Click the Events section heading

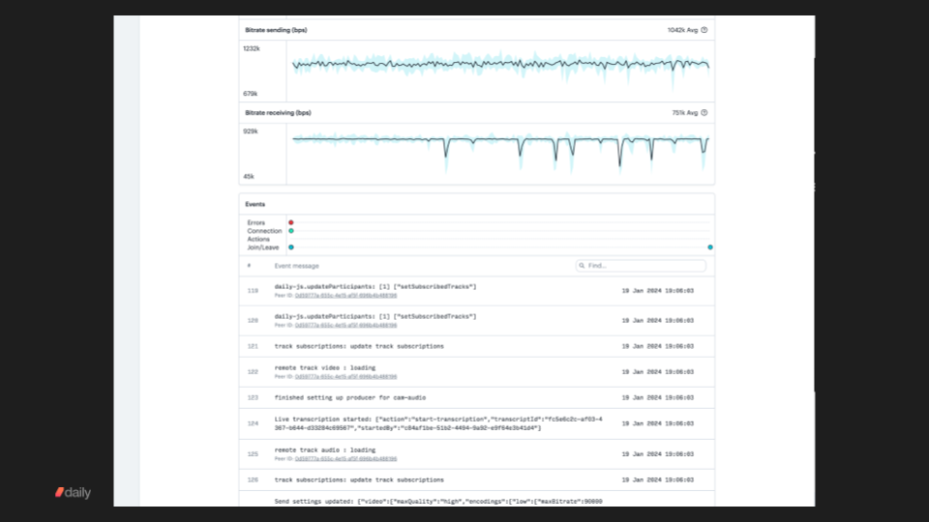(255, 204)
